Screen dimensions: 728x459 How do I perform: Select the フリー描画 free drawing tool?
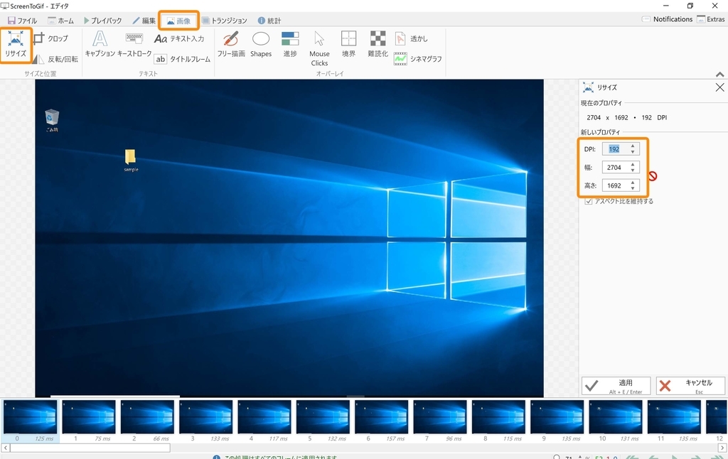pyautogui.click(x=231, y=45)
